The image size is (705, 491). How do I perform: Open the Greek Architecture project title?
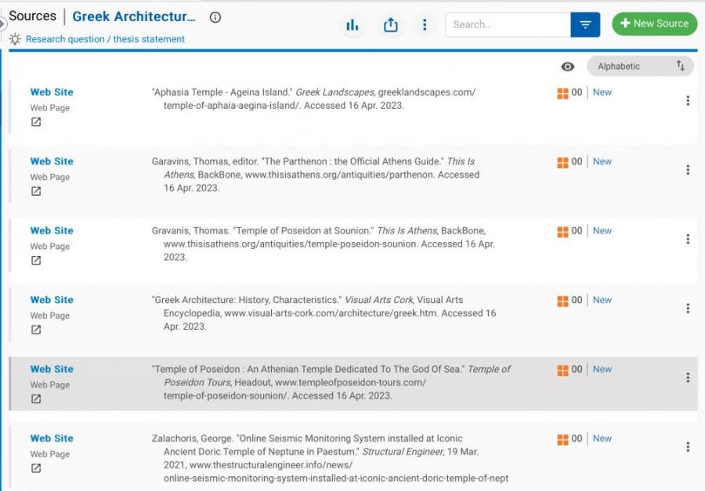134,16
